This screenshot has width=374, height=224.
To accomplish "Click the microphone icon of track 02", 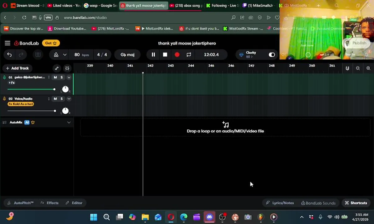I will [4, 99].
